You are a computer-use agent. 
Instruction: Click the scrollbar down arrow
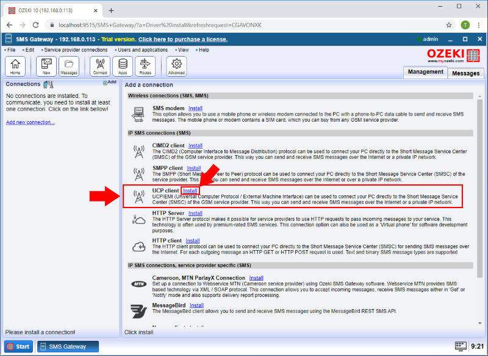point(479,323)
